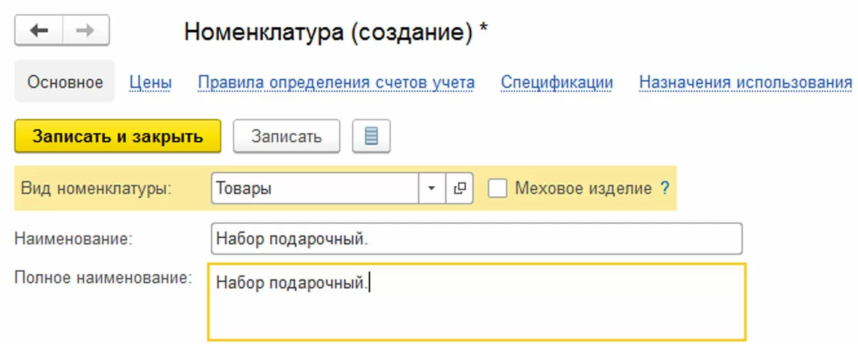858x344 pixels.
Task: Click the Номенклатура (создание) title
Action: coord(336,31)
